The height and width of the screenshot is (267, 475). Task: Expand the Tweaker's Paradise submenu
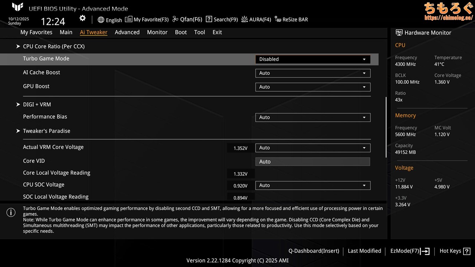click(x=46, y=131)
